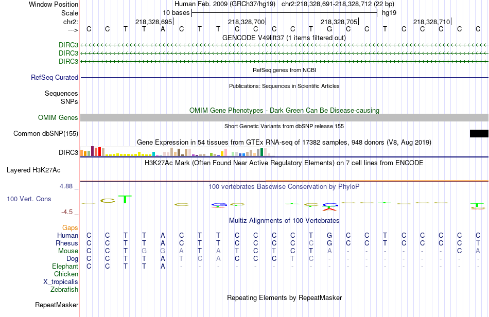Screen dimensions: 489x317
Task: Open 'Repeating Elements by RepeatMasker' track title
Action: (284, 297)
